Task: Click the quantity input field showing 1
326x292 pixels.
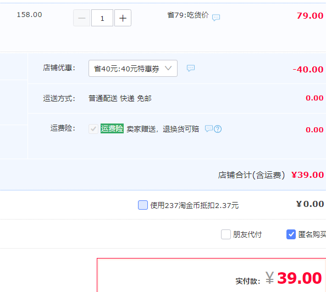Action: point(102,18)
